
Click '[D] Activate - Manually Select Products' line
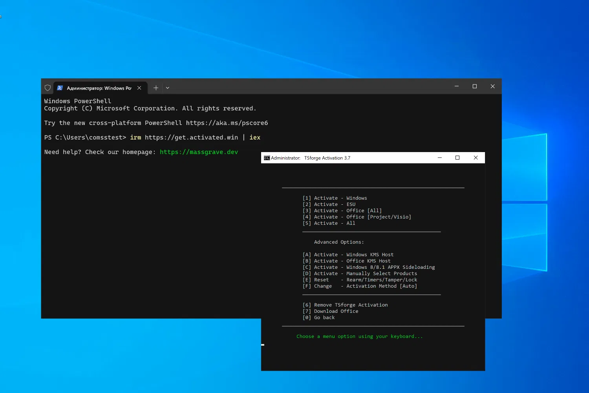pyautogui.click(x=360, y=274)
